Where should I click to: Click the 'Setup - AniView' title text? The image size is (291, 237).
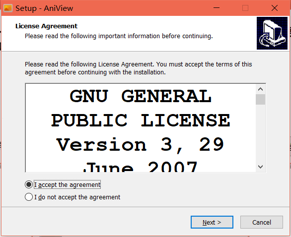44,8
